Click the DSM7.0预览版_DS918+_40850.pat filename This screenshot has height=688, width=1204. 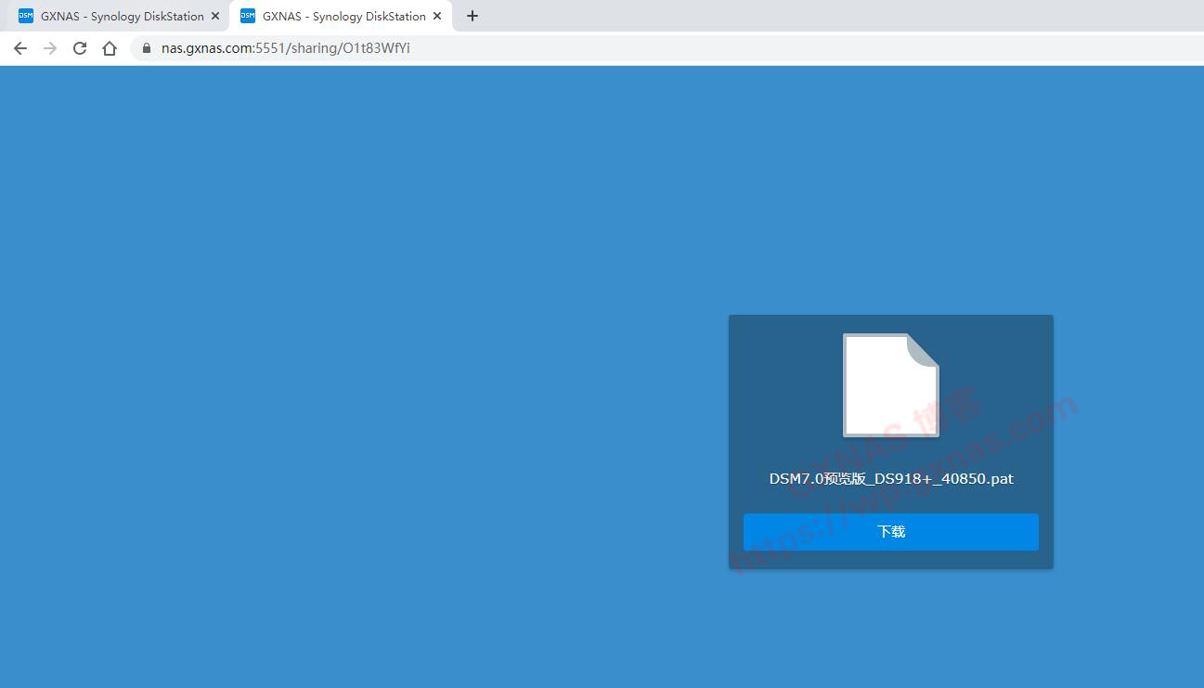890,479
